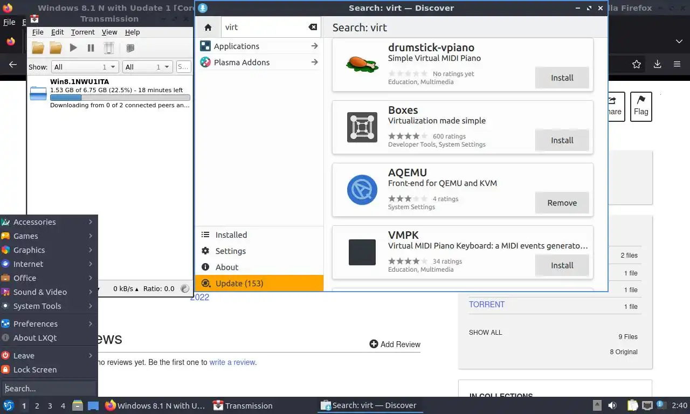
Task: Clear the 'virt' search text in Discover
Action: point(313,27)
